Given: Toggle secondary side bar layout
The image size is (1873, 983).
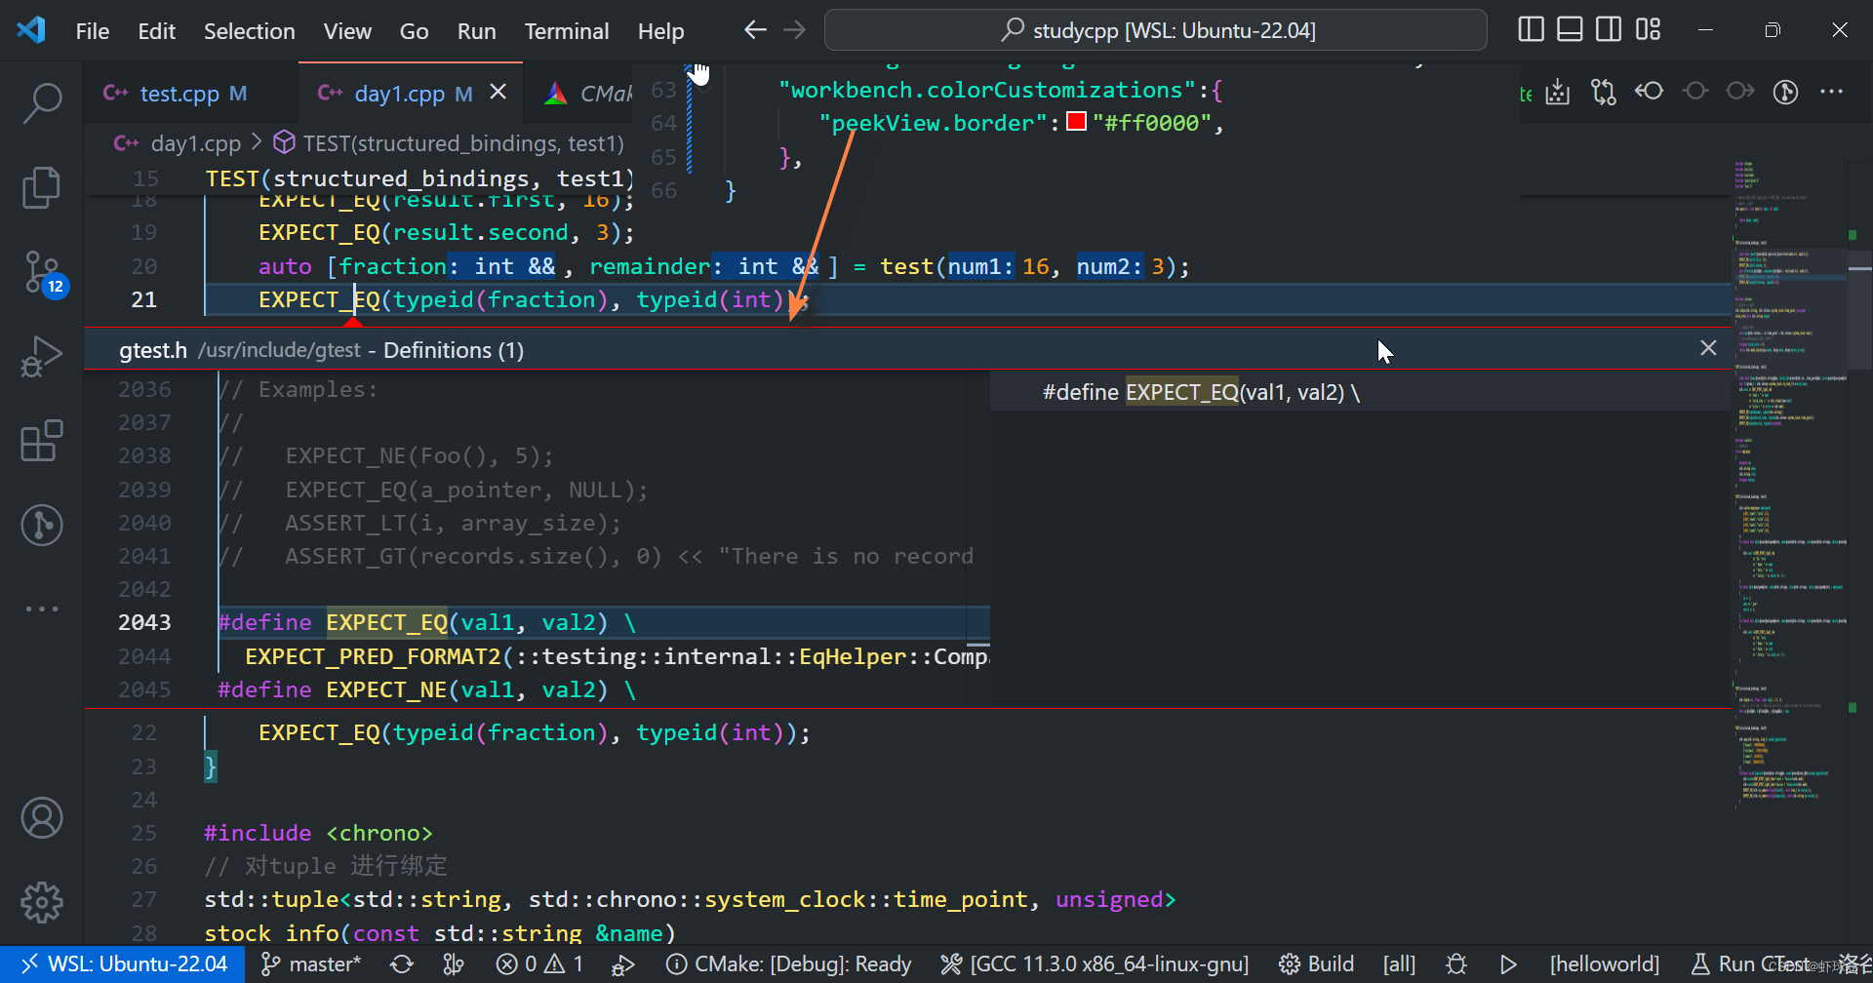Looking at the screenshot, I should pos(1609,30).
